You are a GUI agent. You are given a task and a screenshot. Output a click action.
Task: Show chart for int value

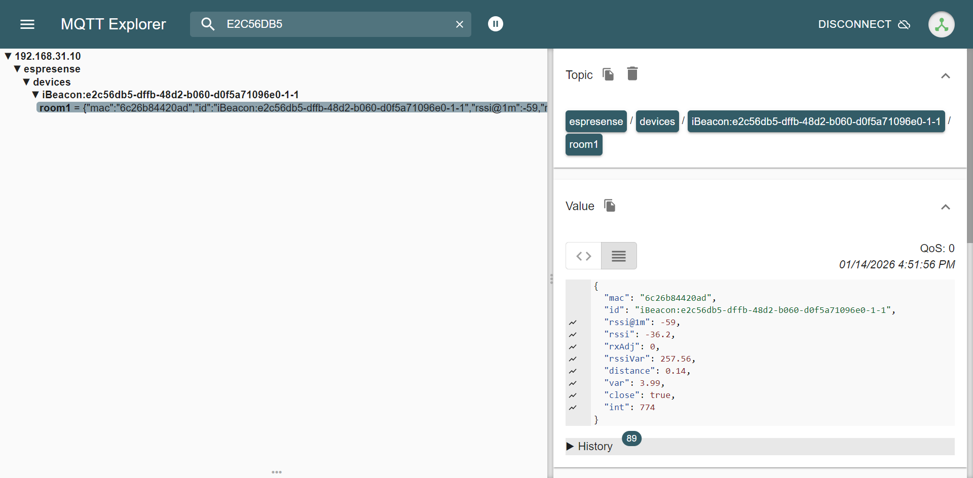tap(573, 408)
